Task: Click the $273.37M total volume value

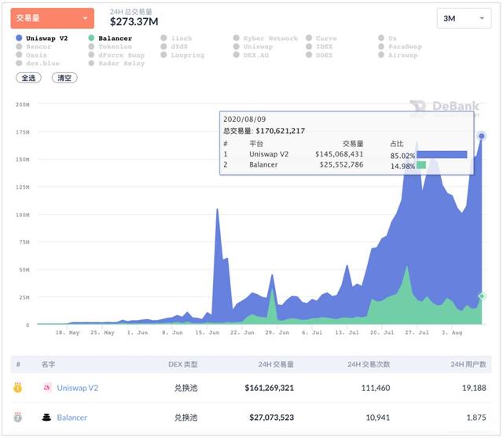Action: pyautogui.click(x=134, y=21)
